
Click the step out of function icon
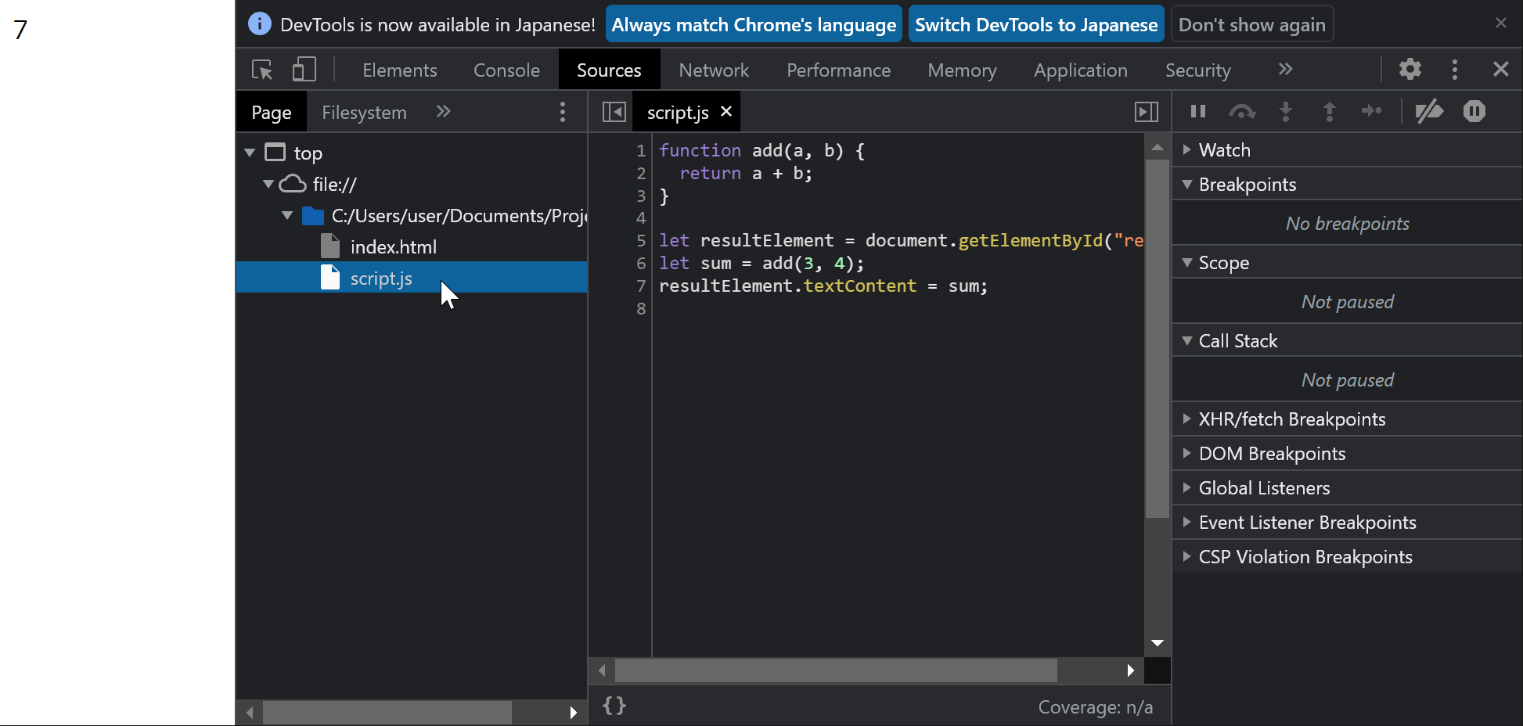click(1329, 112)
